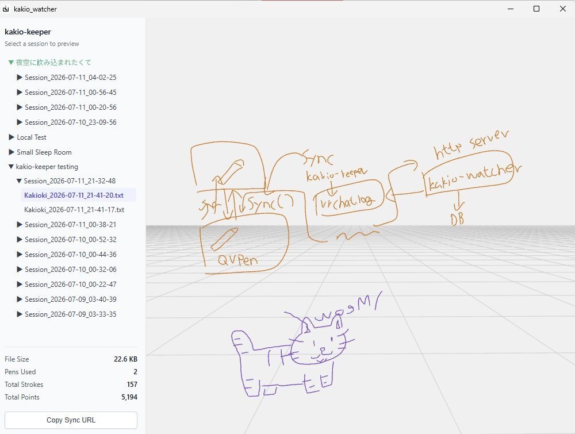Expand Session_2026-07-11_00-56-45

click(x=67, y=93)
